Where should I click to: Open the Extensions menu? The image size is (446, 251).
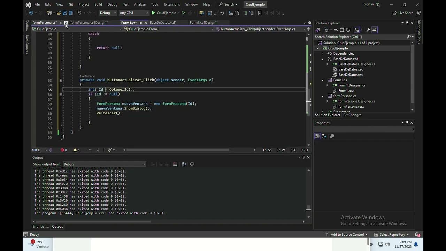[x=172, y=5]
